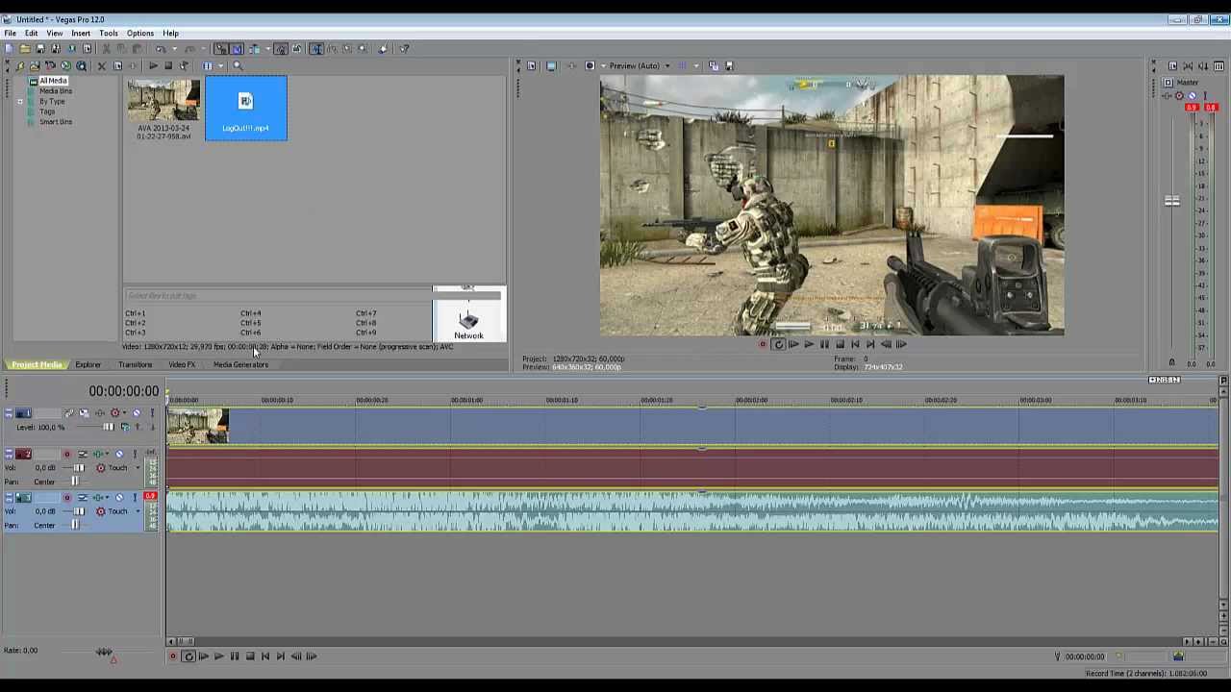Image resolution: width=1231 pixels, height=692 pixels.
Task: Click the Copy snapshot to clipboard icon
Action: pyautogui.click(x=714, y=66)
